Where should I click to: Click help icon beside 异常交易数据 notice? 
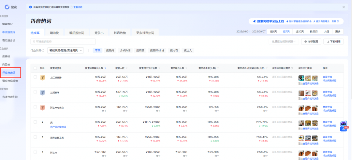71,7
